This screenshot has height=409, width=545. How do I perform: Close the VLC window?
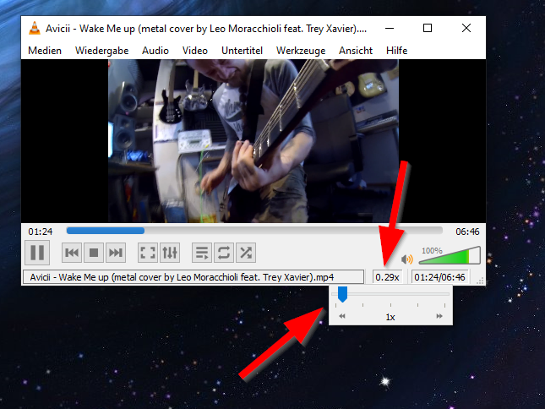(466, 28)
